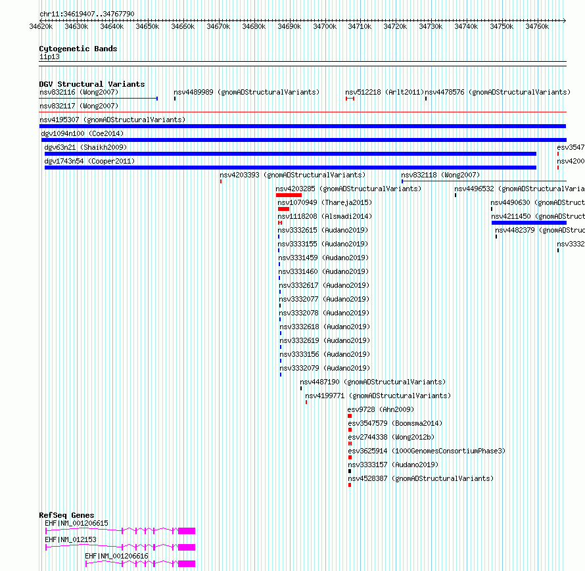Viewport: 585px width, 571px height.
Task: Select the EHF|NM_012153 gene label
Action: (x=70, y=539)
